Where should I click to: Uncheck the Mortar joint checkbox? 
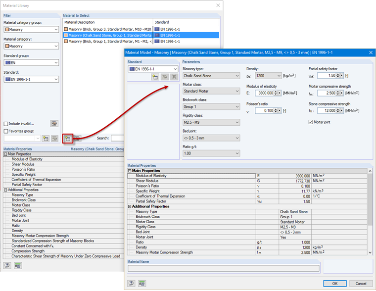[311, 122]
